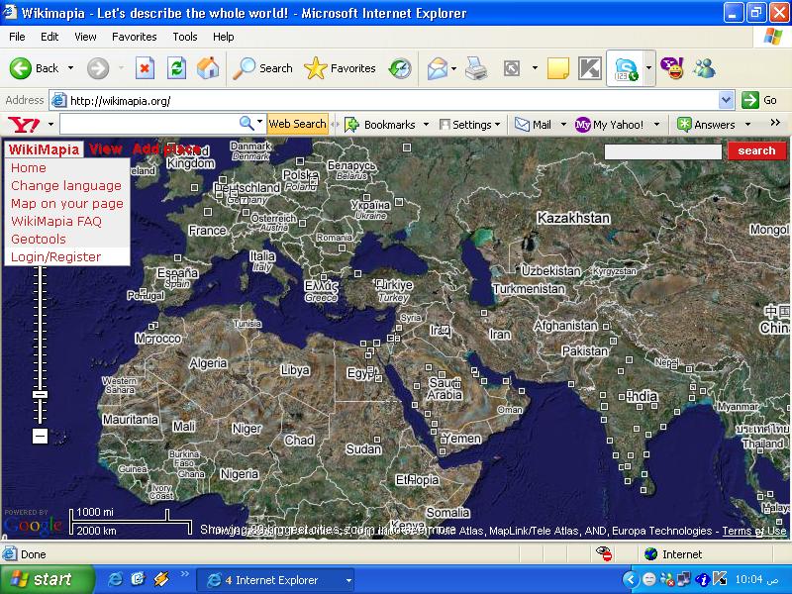Open the Help menu
792x594 pixels.
(x=224, y=37)
